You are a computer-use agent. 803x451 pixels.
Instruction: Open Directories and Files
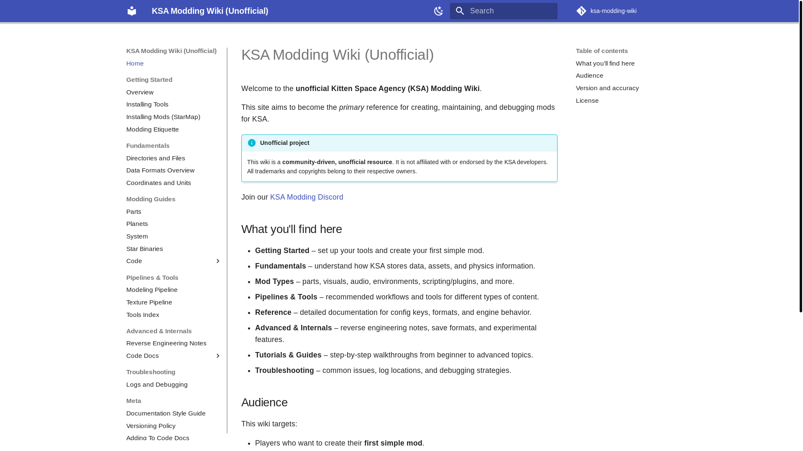pos(156,158)
